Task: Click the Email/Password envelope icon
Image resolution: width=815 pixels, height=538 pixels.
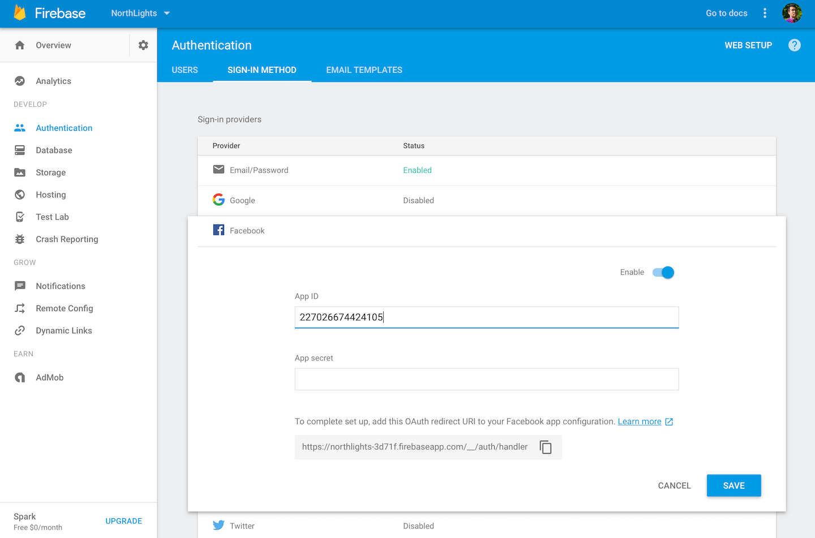Action: [218, 169]
